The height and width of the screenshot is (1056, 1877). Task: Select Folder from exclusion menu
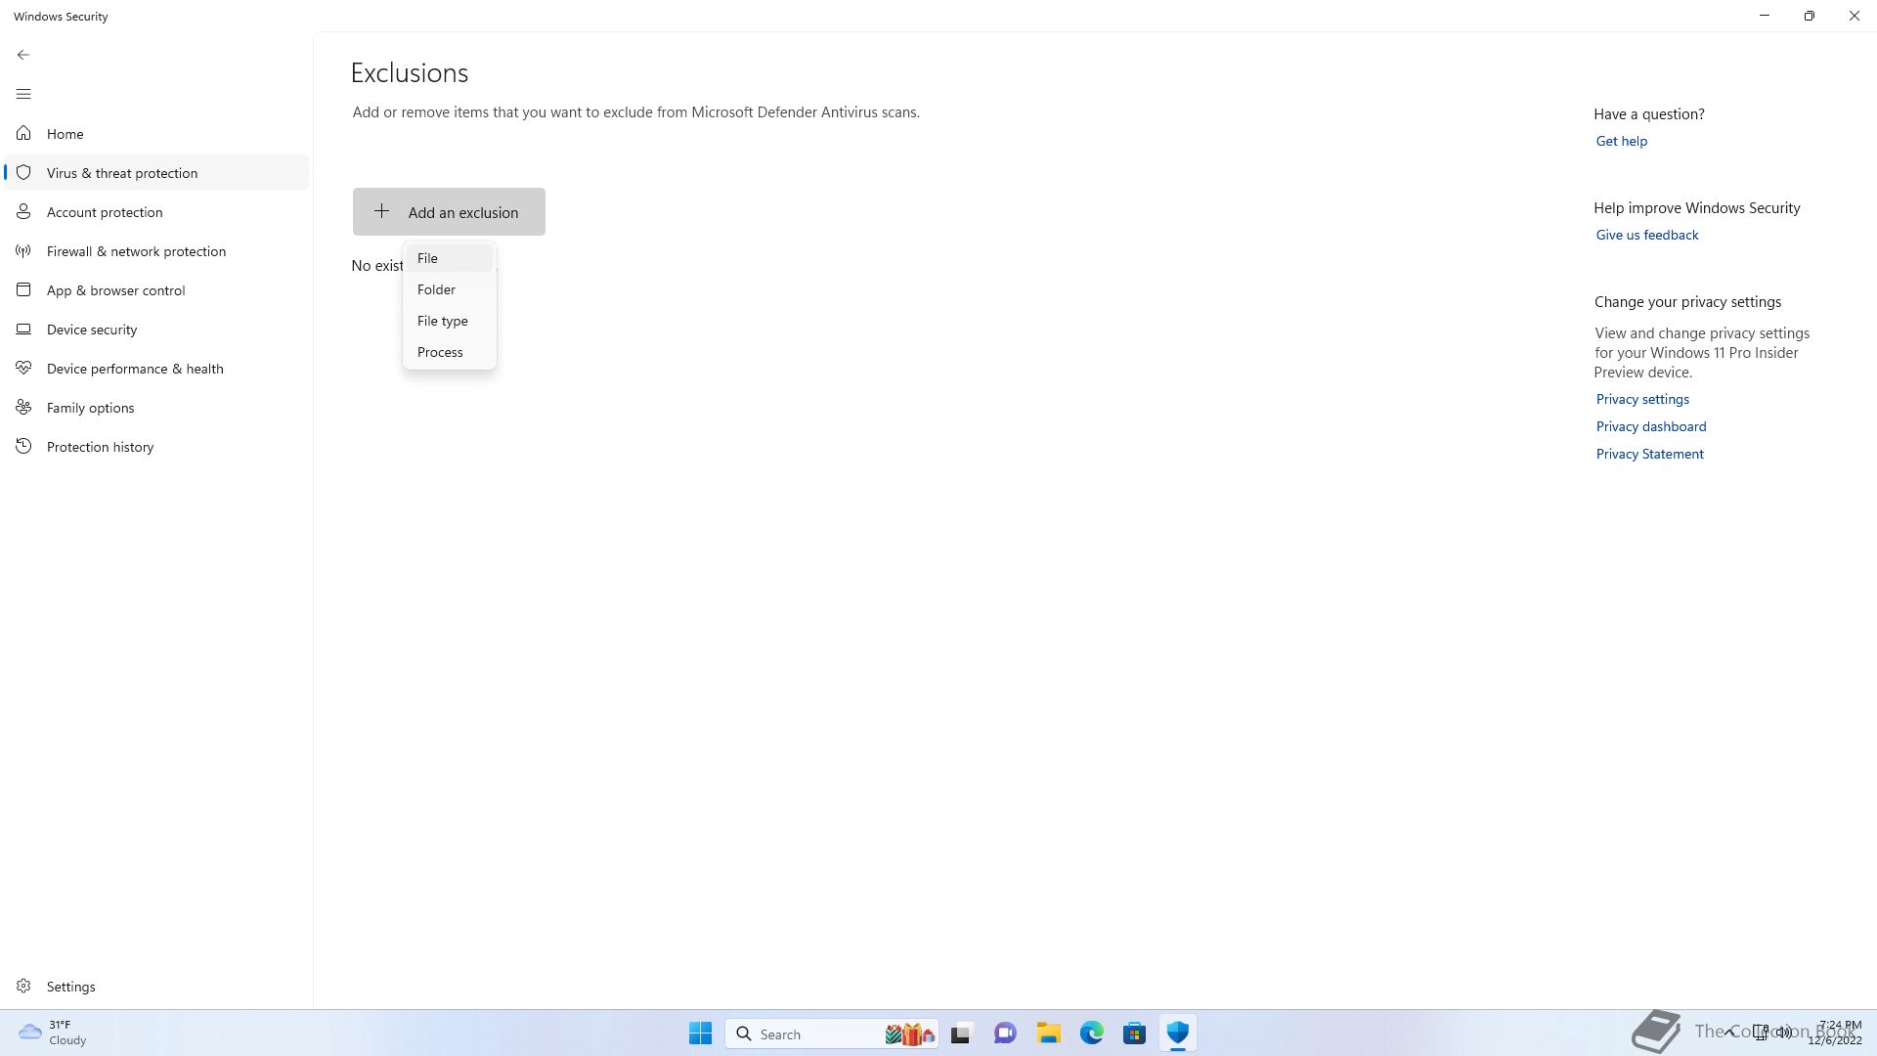click(x=450, y=289)
